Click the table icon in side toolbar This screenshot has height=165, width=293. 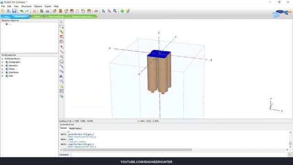tap(61, 91)
